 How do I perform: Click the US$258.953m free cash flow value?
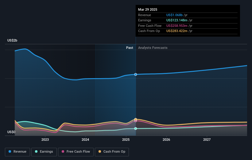[177, 26]
